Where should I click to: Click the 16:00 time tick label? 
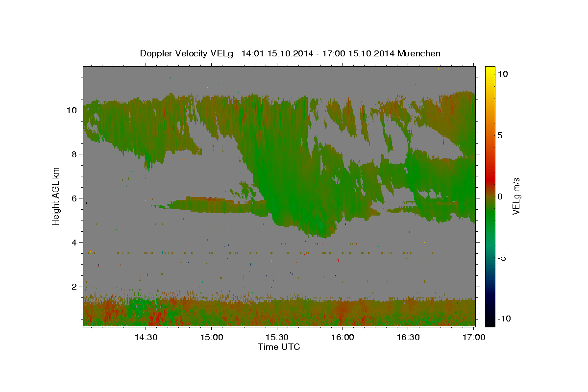(x=343, y=337)
